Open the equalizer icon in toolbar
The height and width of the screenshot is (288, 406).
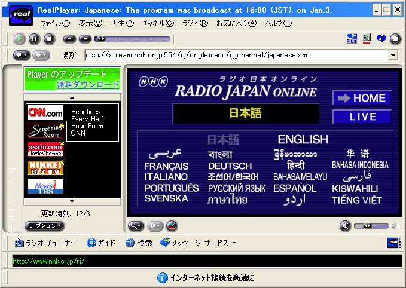(367, 39)
